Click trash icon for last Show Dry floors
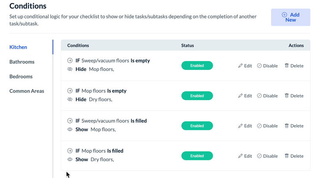This screenshot has width=316, height=178. [287, 156]
